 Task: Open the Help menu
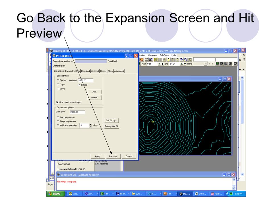(173, 55)
